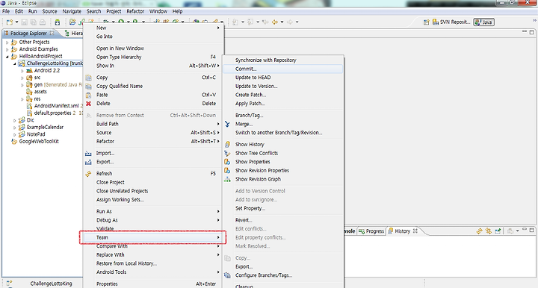
Task: Select the Dic project
Action: [30, 120]
